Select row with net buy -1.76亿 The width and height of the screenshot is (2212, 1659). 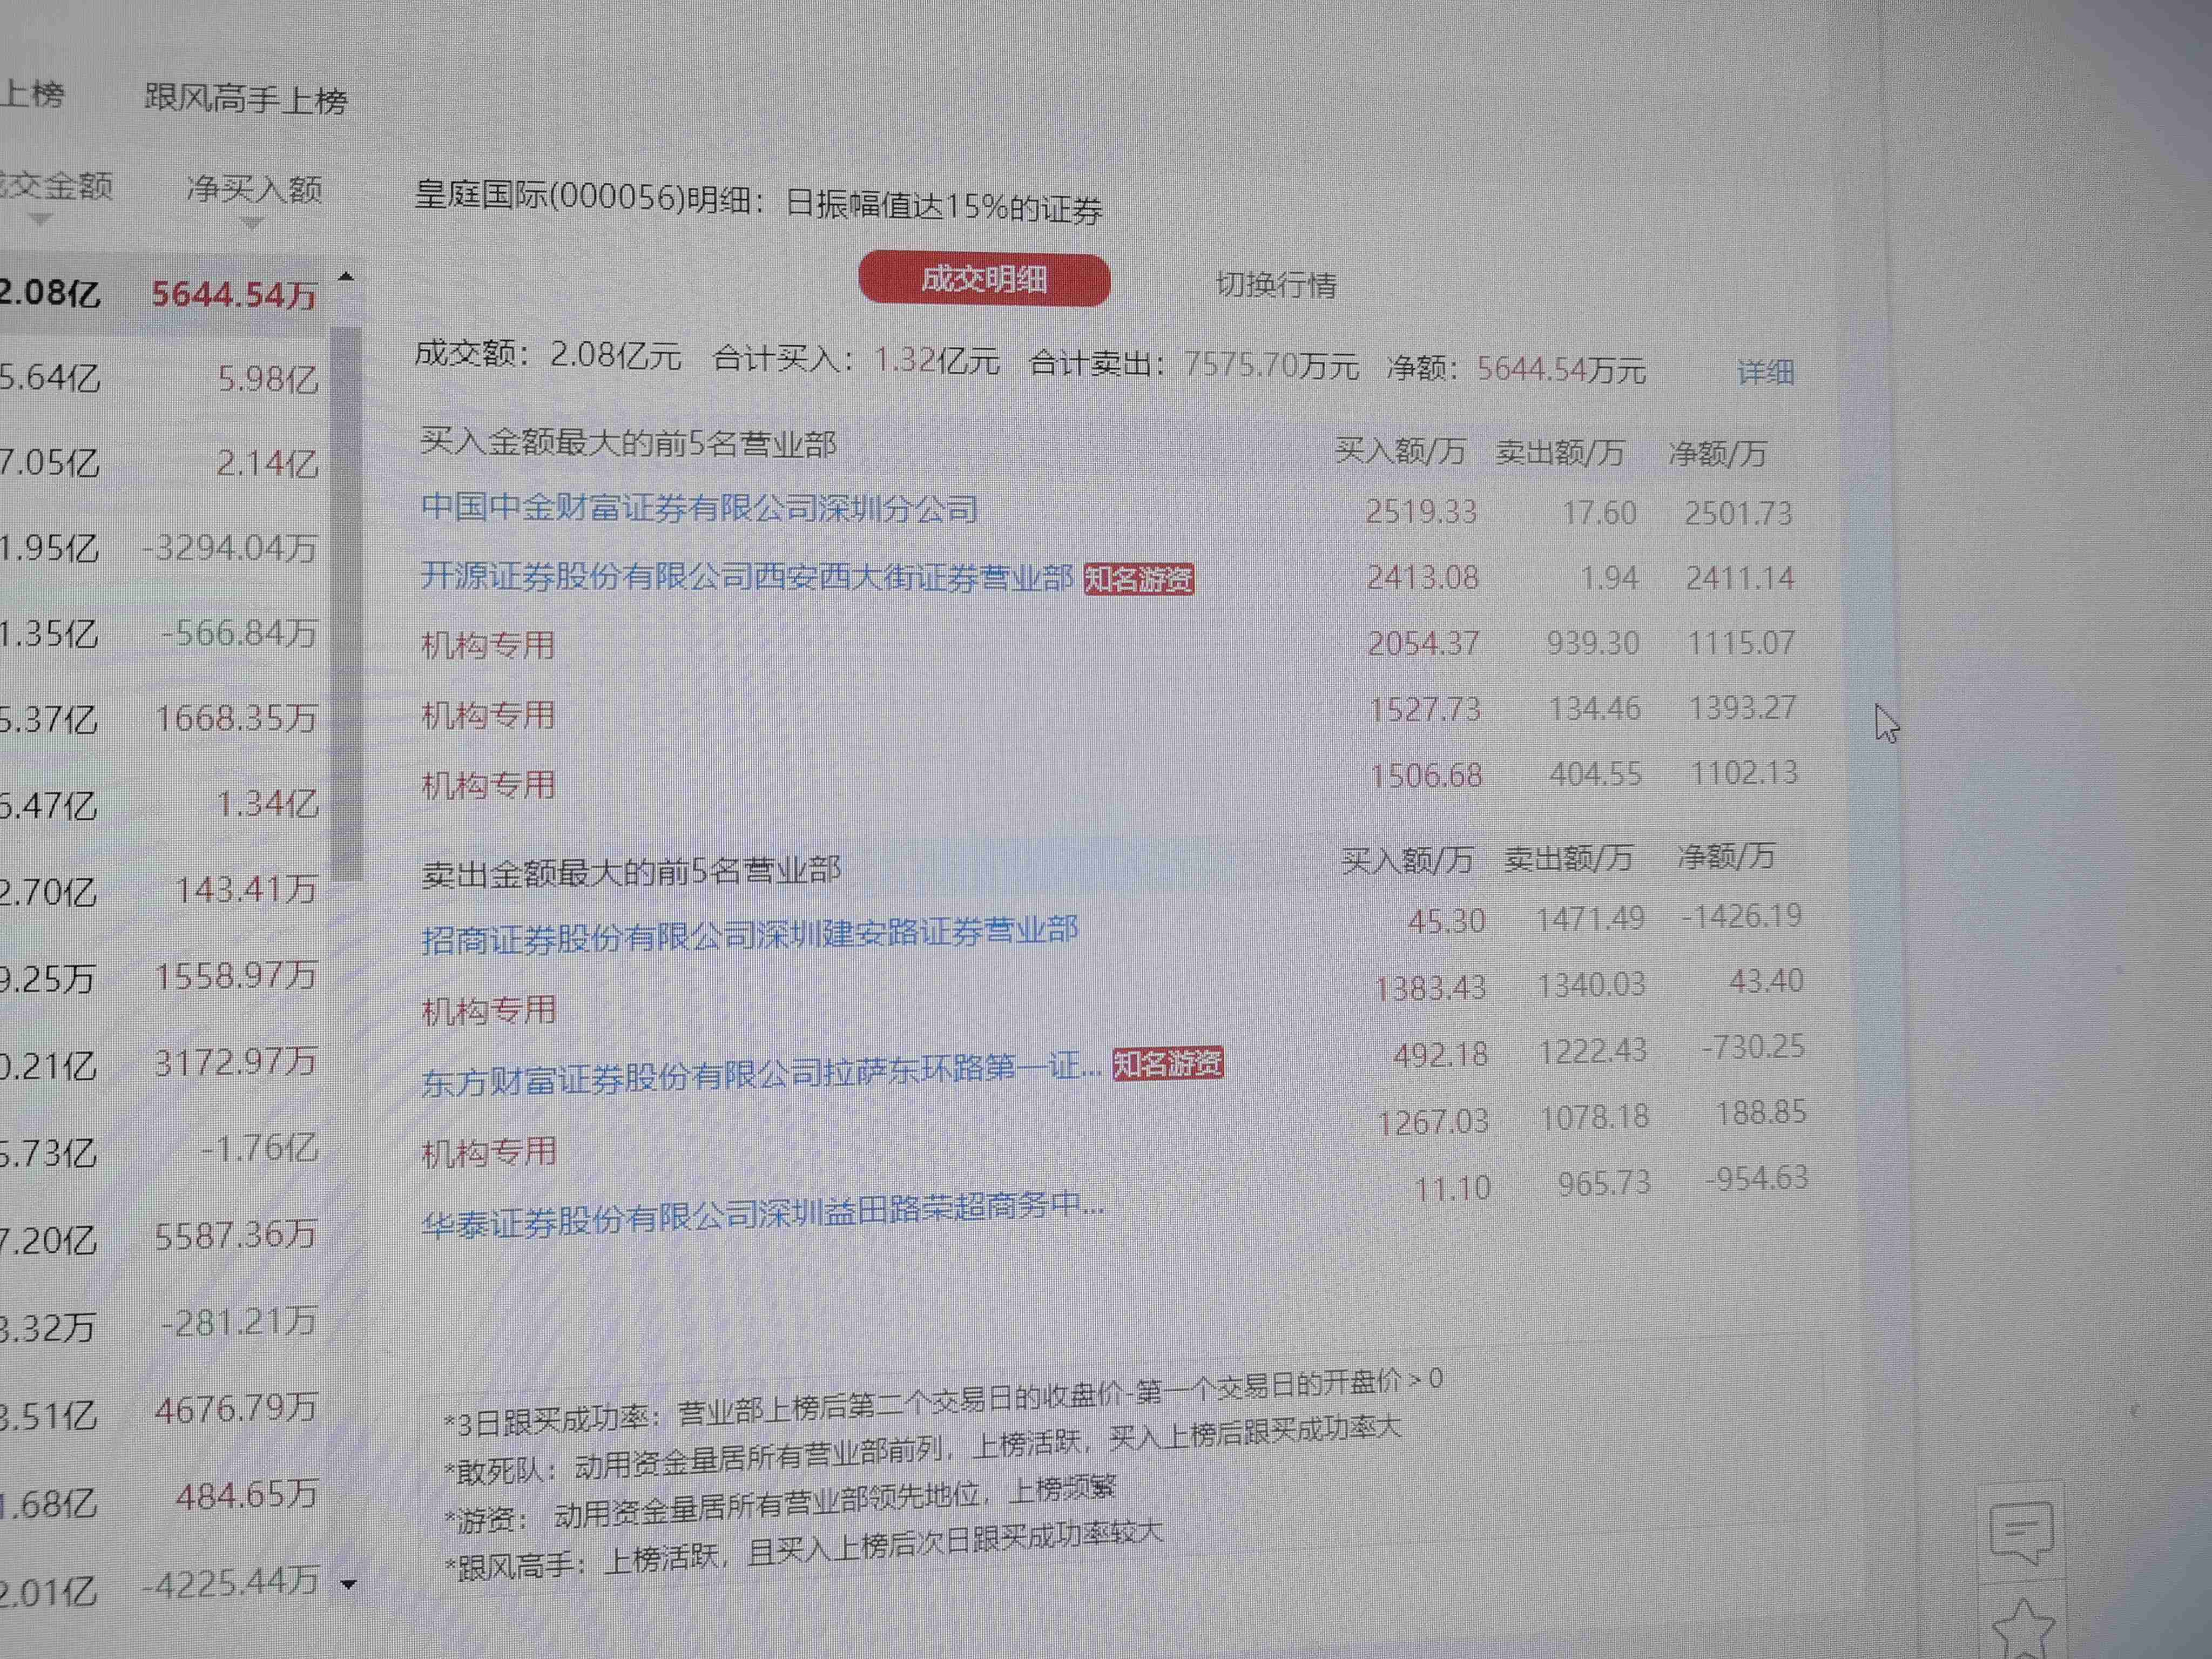pyautogui.click(x=165, y=1149)
